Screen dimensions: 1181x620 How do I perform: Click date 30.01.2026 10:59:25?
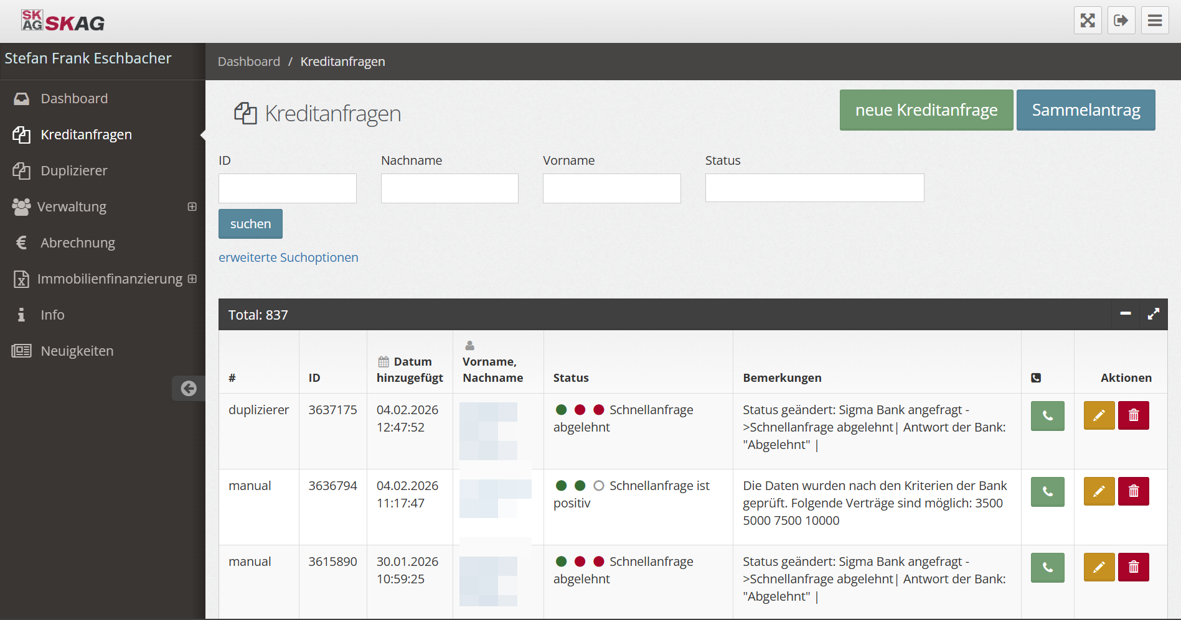[x=407, y=570]
